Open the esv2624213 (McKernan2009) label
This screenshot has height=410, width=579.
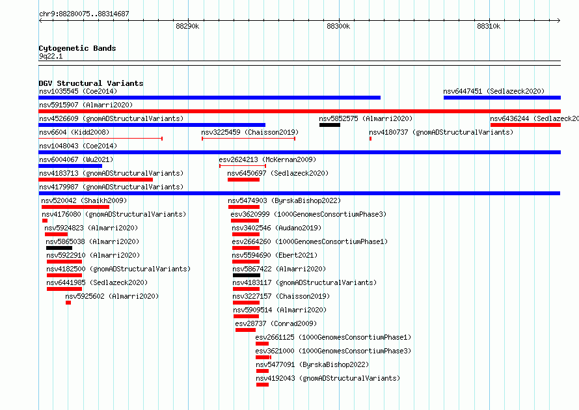[x=267, y=159]
